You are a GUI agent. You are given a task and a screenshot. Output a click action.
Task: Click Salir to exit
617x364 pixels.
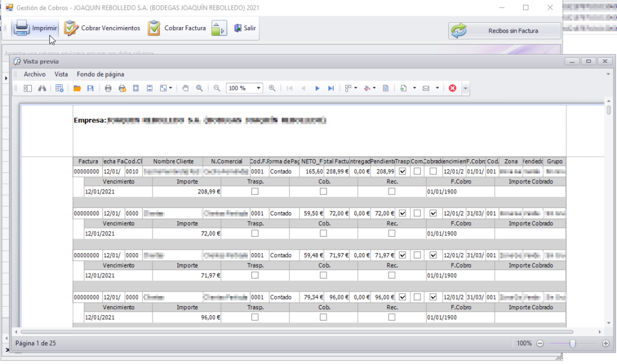click(x=245, y=28)
